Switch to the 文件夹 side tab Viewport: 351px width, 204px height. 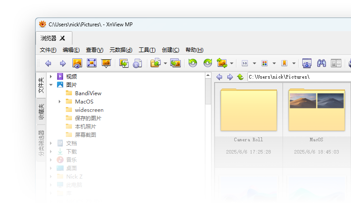point(41,85)
